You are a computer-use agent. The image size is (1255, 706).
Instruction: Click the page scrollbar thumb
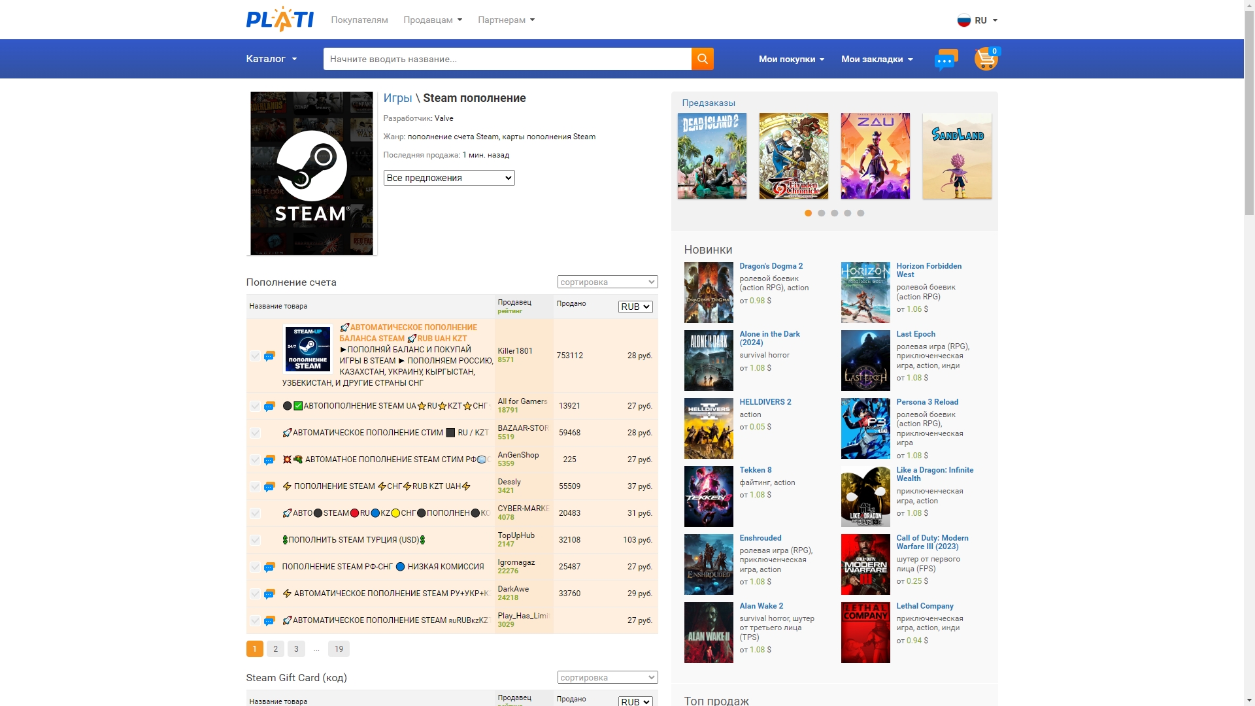point(1249,114)
